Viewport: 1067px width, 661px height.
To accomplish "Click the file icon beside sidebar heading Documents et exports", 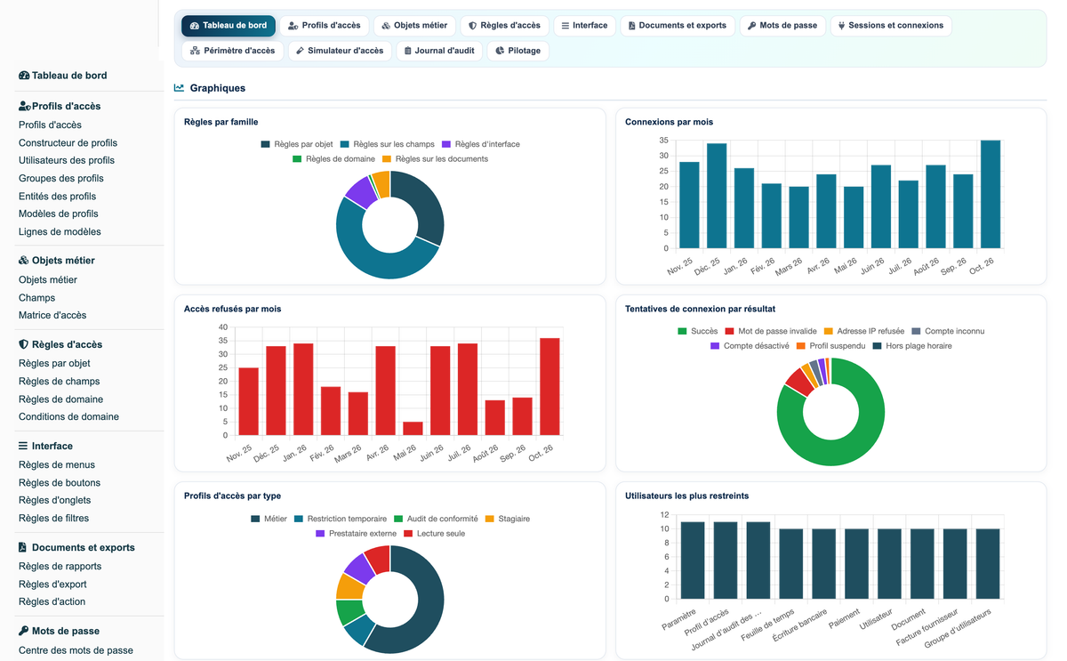I will pos(23,547).
